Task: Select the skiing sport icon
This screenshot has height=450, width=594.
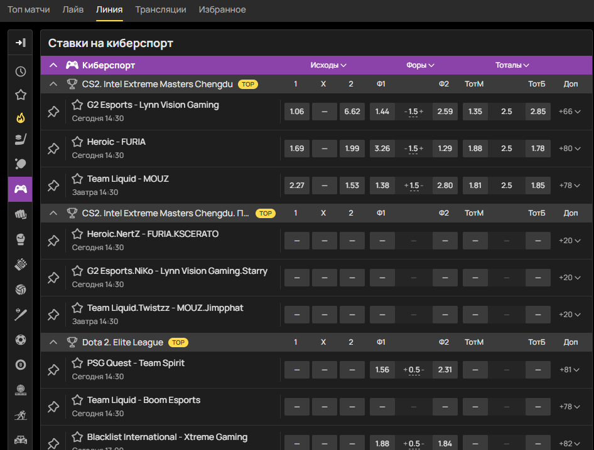Action: (x=21, y=415)
